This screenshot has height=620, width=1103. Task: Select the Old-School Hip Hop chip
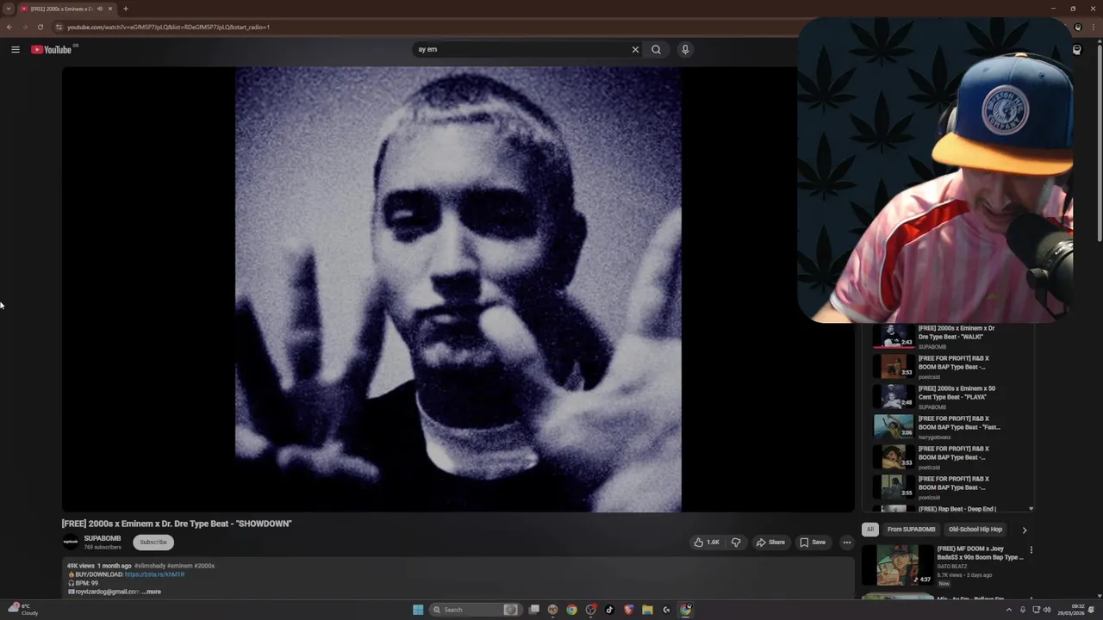pos(975,530)
